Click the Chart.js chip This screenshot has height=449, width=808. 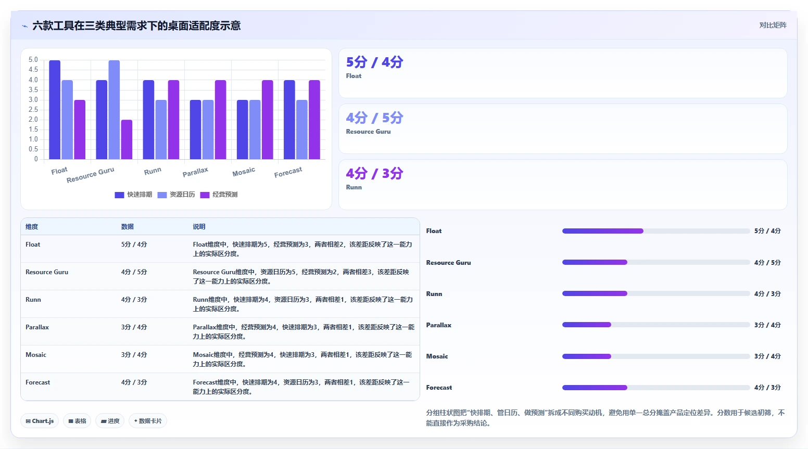[40, 421]
